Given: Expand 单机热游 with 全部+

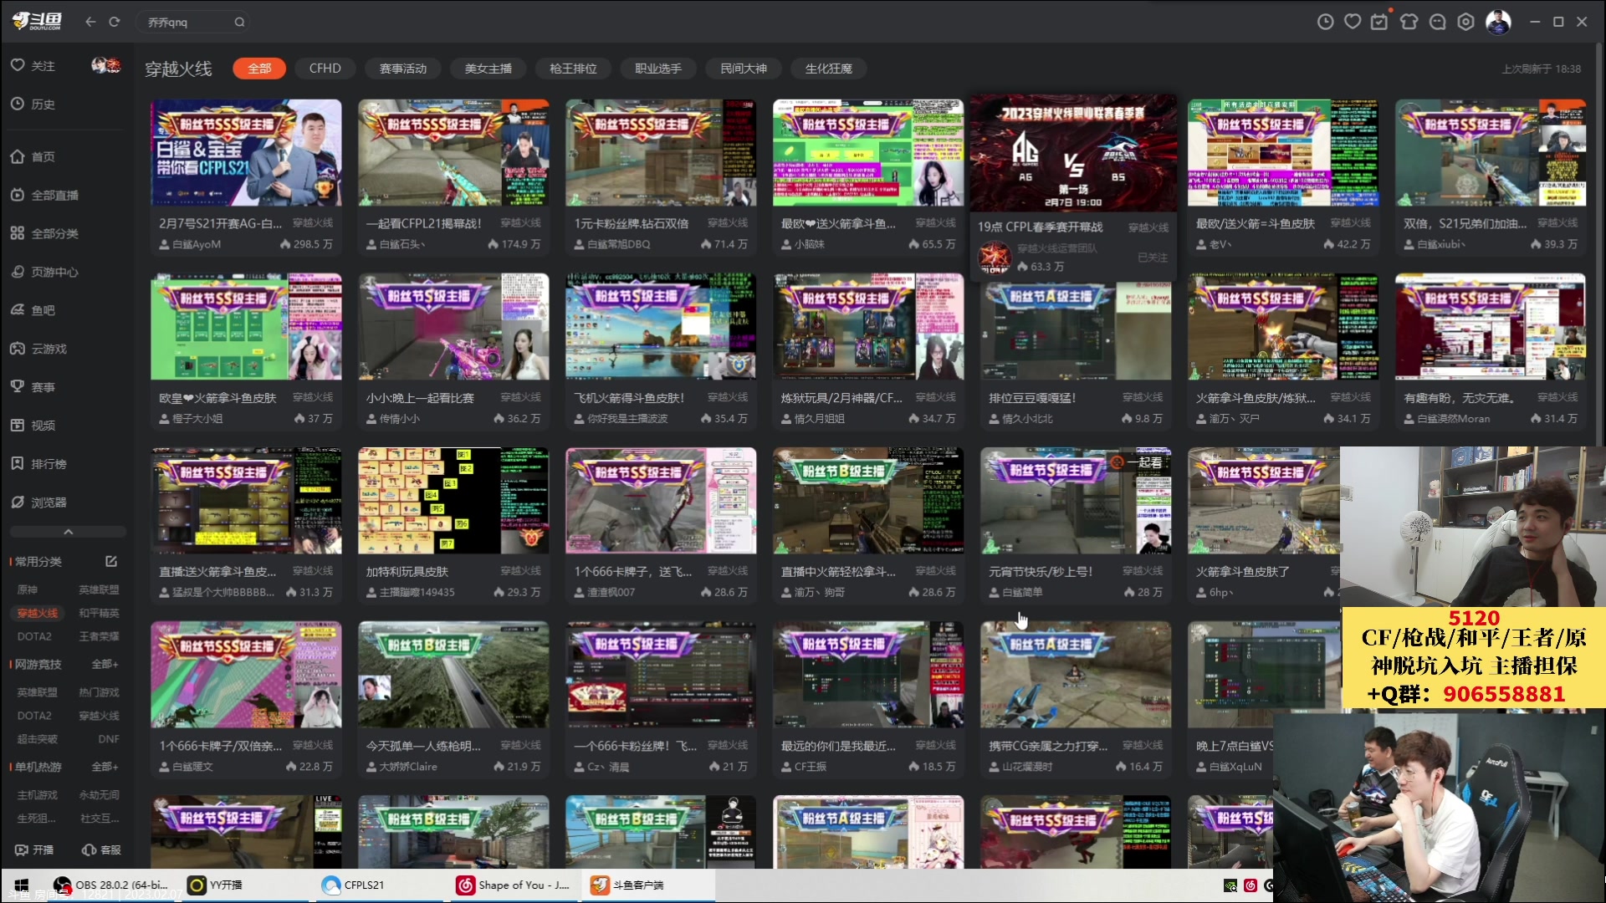Looking at the screenshot, I should pos(105,768).
